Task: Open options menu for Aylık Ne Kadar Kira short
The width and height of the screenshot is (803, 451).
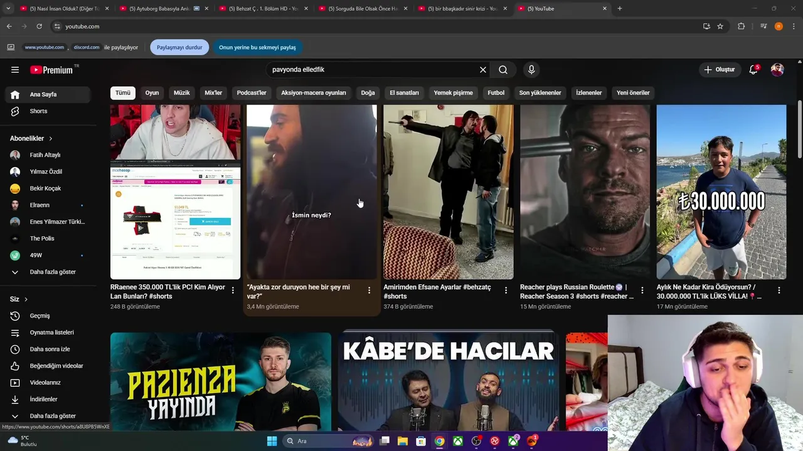Action: (779, 291)
